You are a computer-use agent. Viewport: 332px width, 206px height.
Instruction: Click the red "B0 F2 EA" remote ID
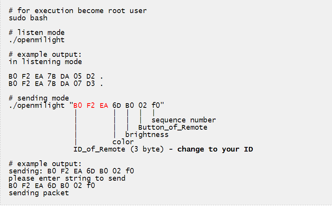[91, 105]
